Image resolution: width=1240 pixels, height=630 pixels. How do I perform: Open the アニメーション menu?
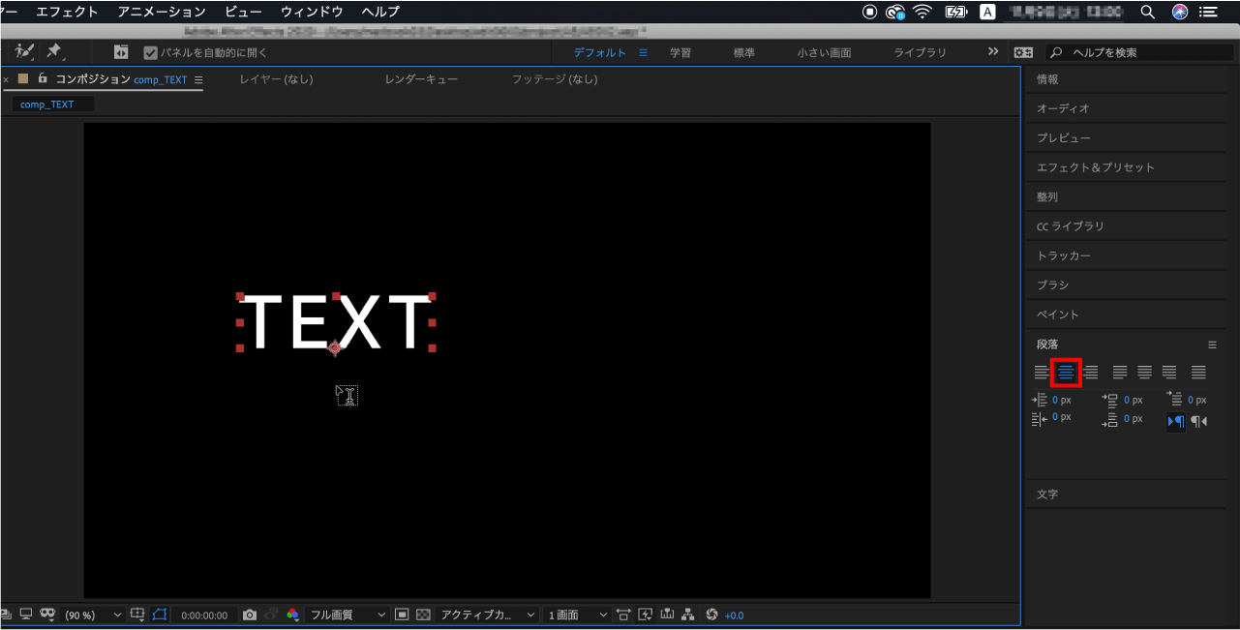(162, 12)
